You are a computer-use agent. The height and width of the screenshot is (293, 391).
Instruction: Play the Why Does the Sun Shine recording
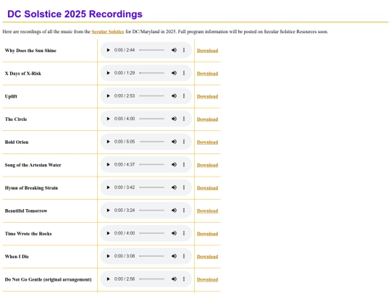click(108, 50)
